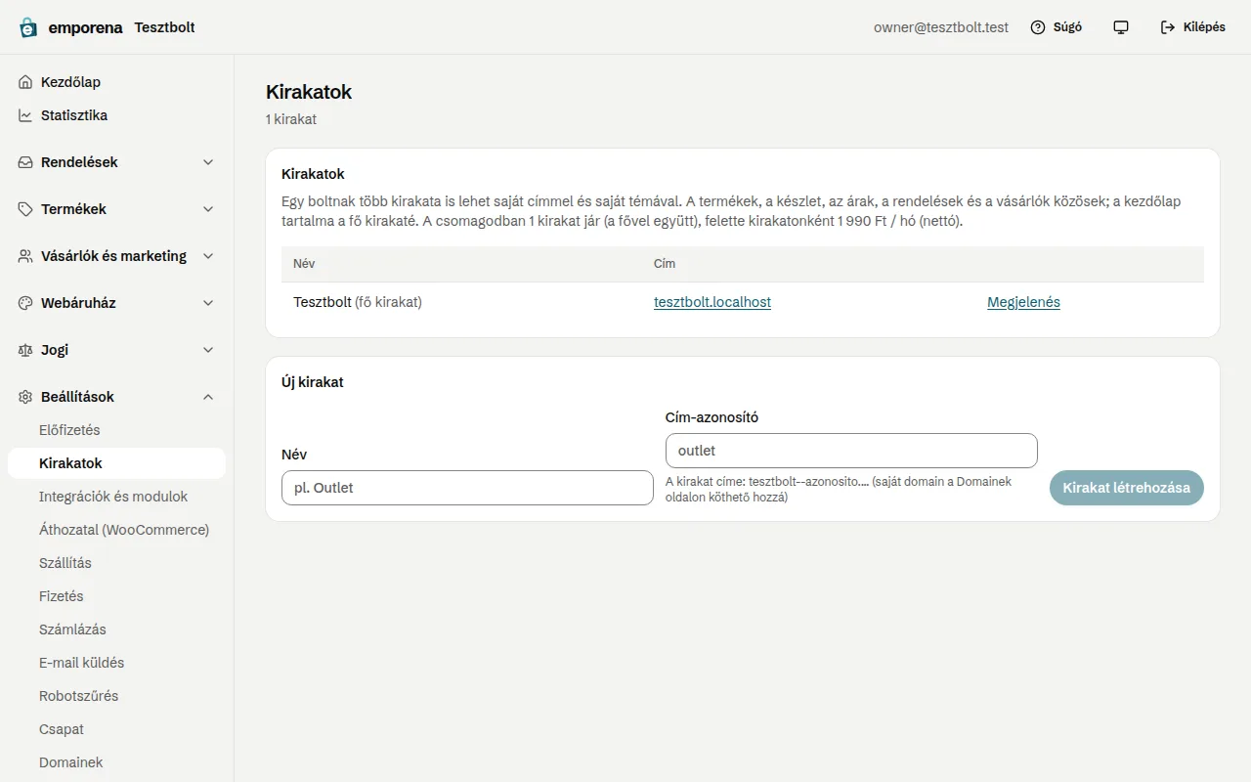This screenshot has width=1251, height=782.
Task: Click the Tesztbolt (fő kirakat) row name
Action: pyautogui.click(x=358, y=302)
